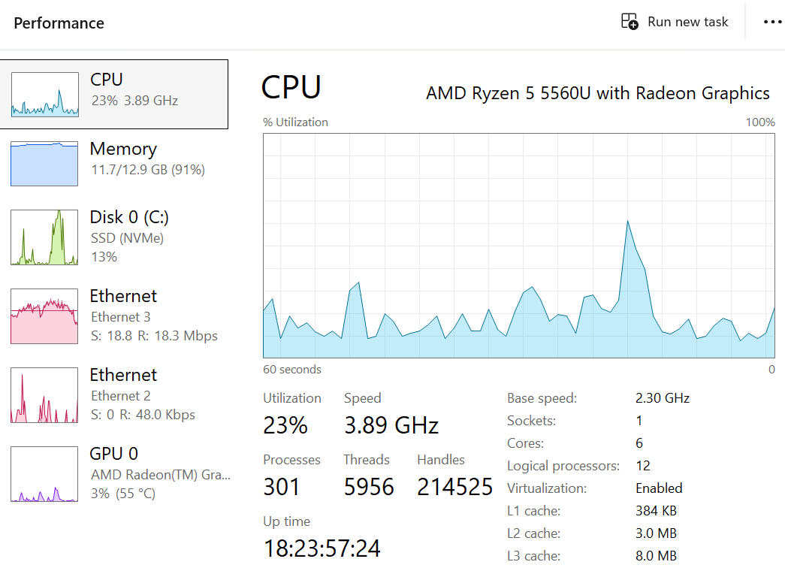Click the Run new task button label

pyautogui.click(x=687, y=22)
